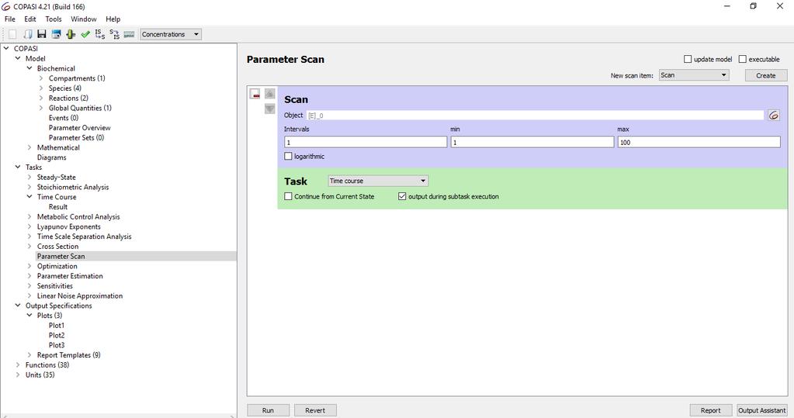The height and width of the screenshot is (418, 794).
Task: Select Metabolic Control Analysis in the tree
Action: [x=78, y=216]
